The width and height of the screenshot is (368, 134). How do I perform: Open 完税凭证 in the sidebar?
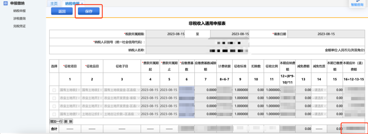(x=19, y=26)
